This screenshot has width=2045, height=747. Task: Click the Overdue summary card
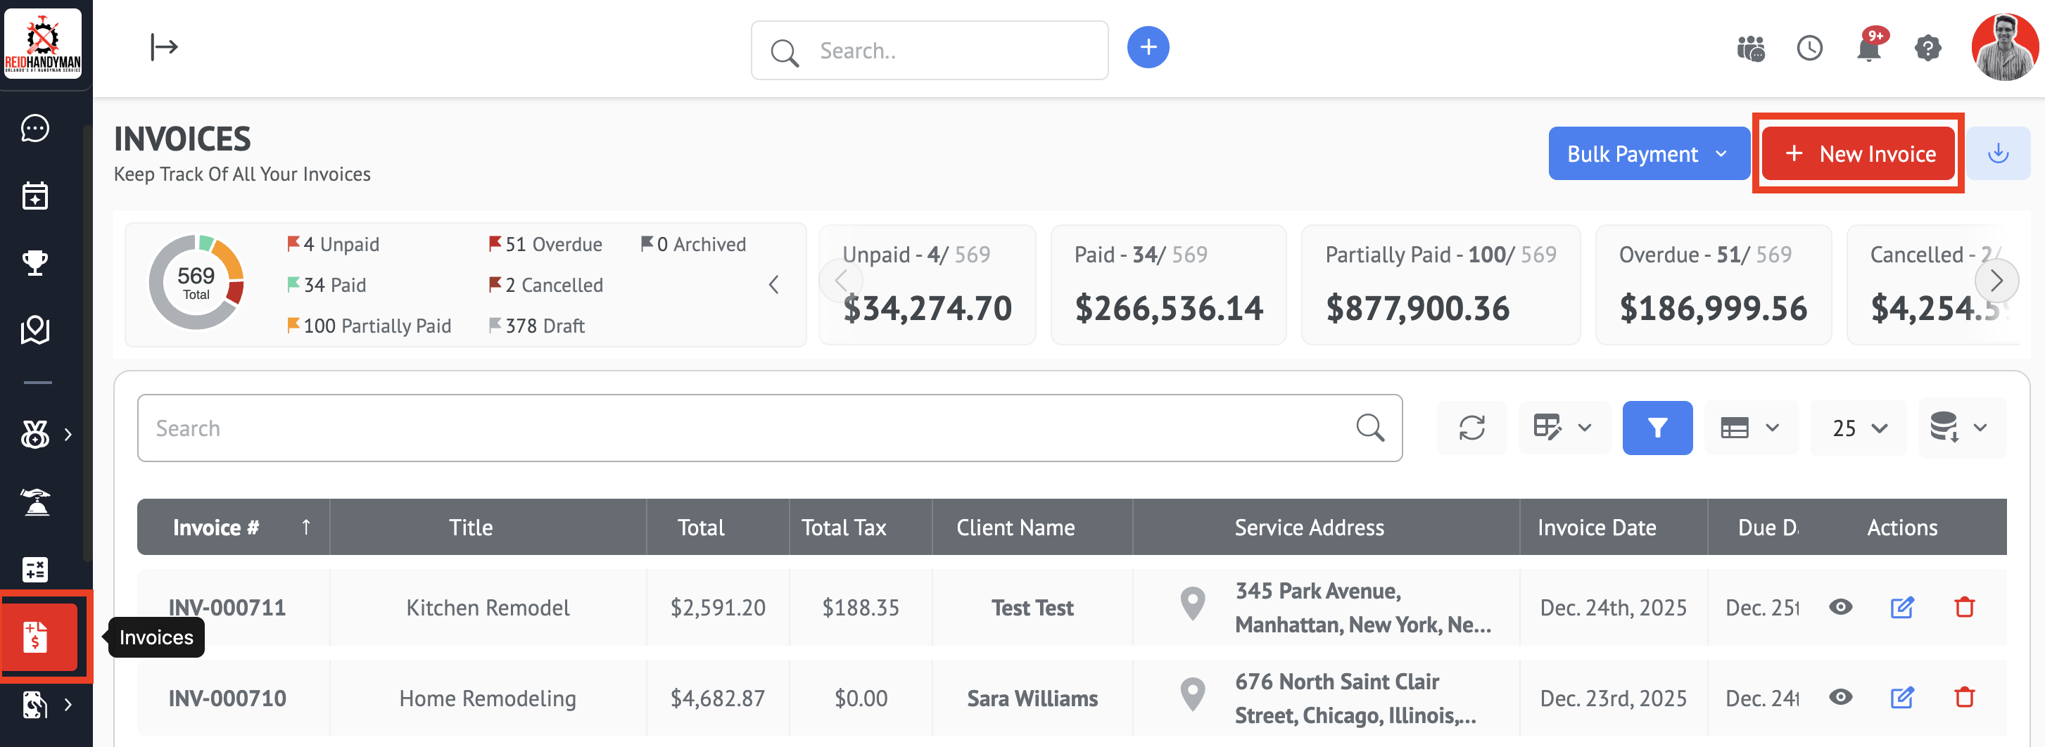[1712, 284]
